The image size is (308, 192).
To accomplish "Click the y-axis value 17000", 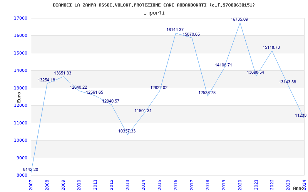I will 20,18.
